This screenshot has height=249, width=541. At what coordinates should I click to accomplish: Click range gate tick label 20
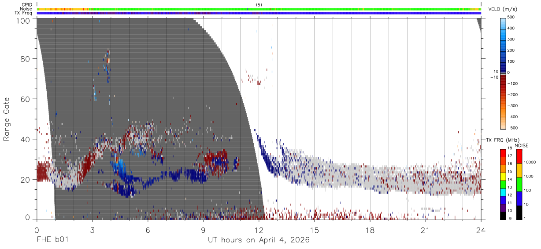coord(25,180)
